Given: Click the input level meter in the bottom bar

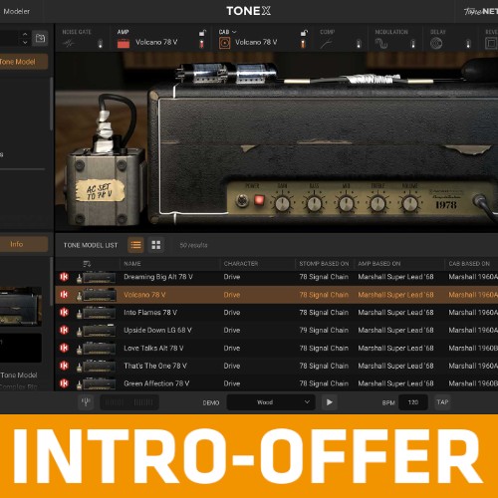Looking at the screenshot, I should pyautogui.click(x=129, y=402).
